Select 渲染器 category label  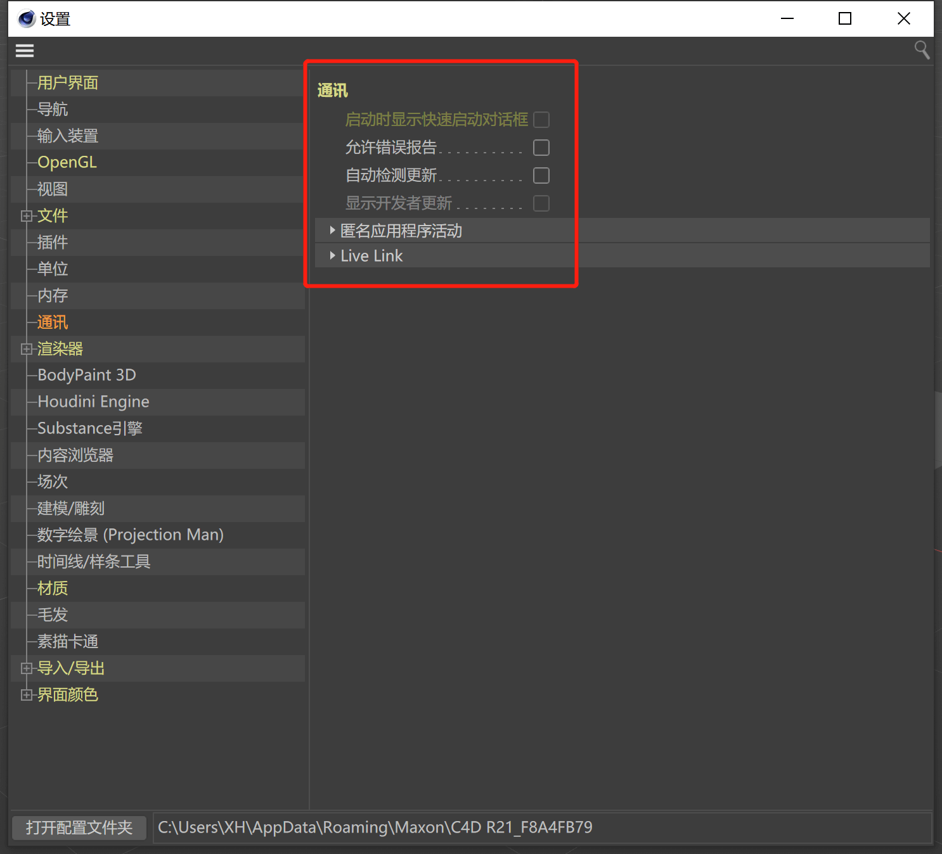coord(60,349)
